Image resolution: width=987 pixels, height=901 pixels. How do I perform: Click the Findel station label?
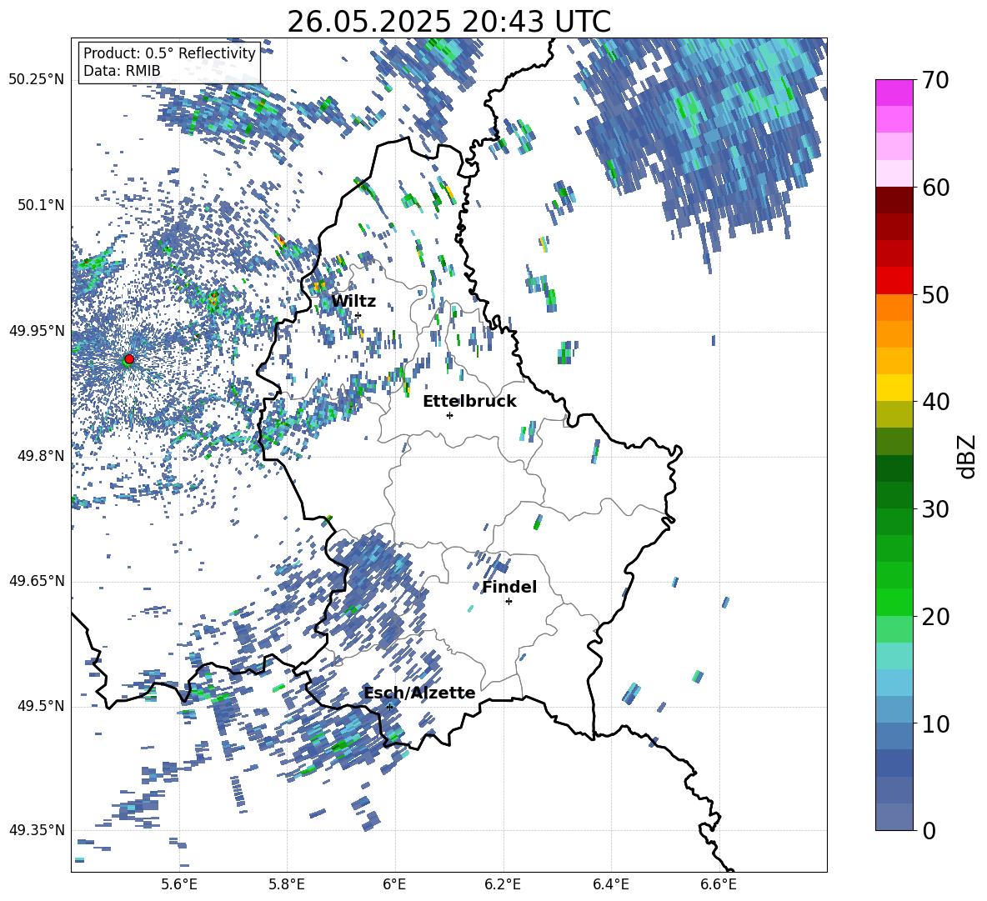point(509,587)
